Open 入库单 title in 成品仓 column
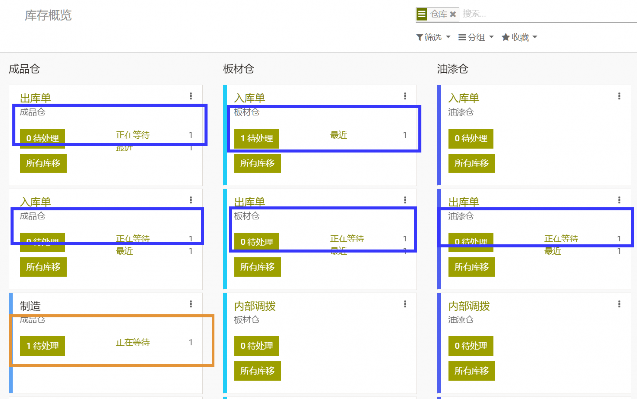Image resolution: width=637 pixels, height=399 pixels. coord(35,202)
